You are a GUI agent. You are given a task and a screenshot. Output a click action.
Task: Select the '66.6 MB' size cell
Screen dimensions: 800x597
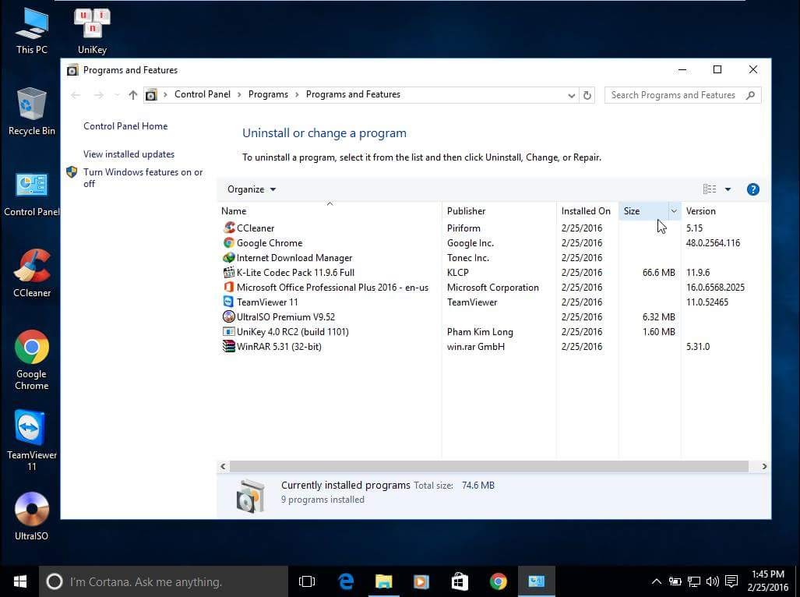pos(659,273)
